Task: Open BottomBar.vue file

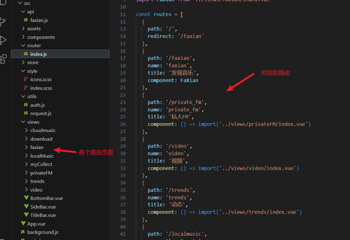Action: pos(47,198)
